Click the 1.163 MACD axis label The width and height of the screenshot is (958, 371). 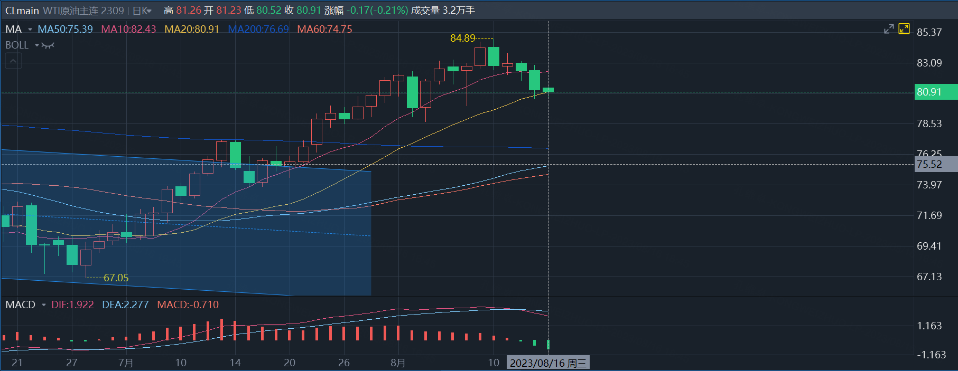pos(929,326)
